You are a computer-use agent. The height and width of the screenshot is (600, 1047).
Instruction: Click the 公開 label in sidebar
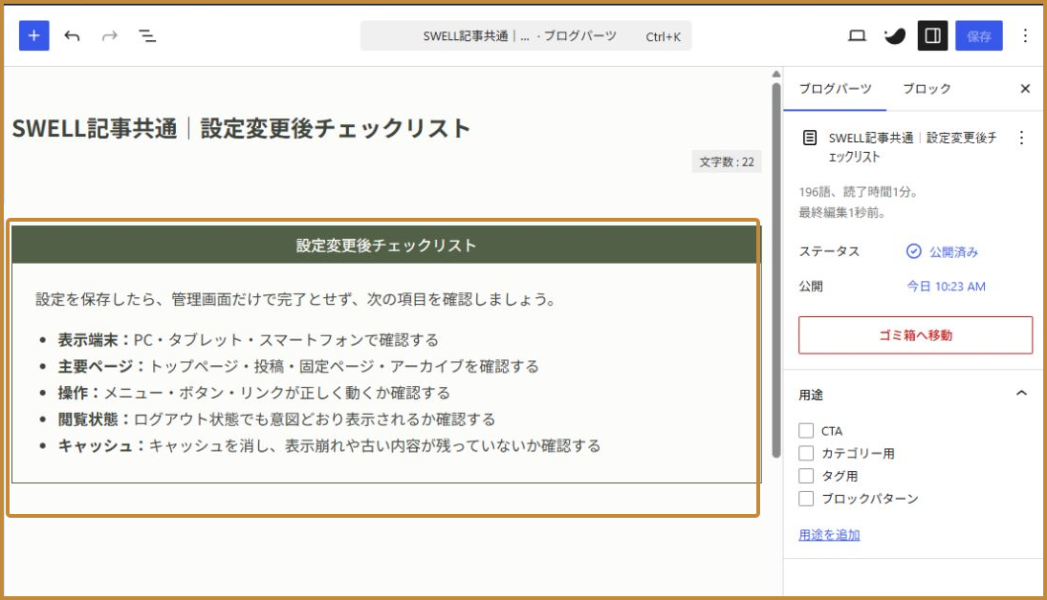(811, 287)
